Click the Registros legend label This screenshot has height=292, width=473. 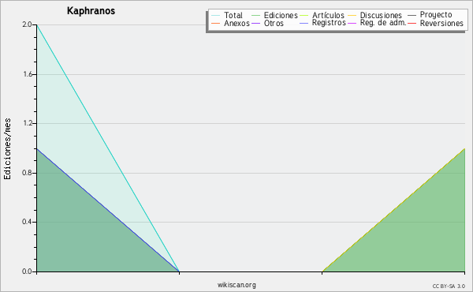(329, 23)
